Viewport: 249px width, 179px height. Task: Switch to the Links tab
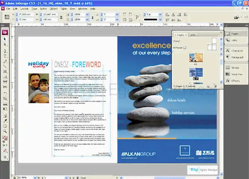(x=193, y=35)
